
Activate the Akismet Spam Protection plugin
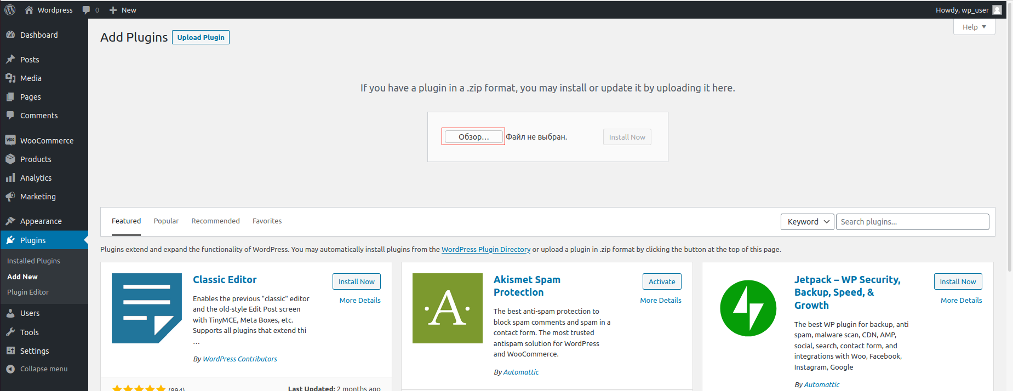click(662, 281)
